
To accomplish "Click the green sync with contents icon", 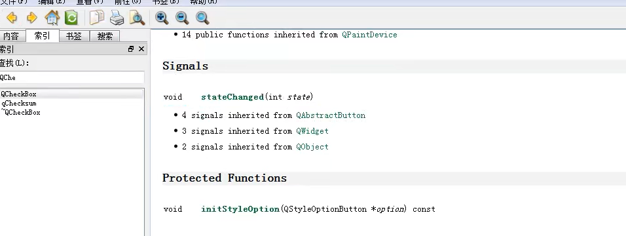I will pyautogui.click(x=71, y=18).
